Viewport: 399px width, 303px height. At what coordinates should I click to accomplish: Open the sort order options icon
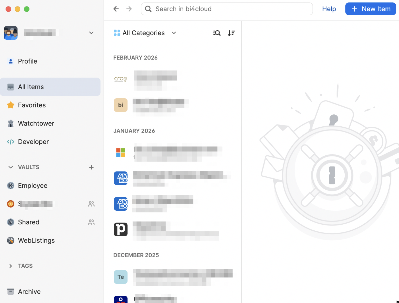[231, 33]
